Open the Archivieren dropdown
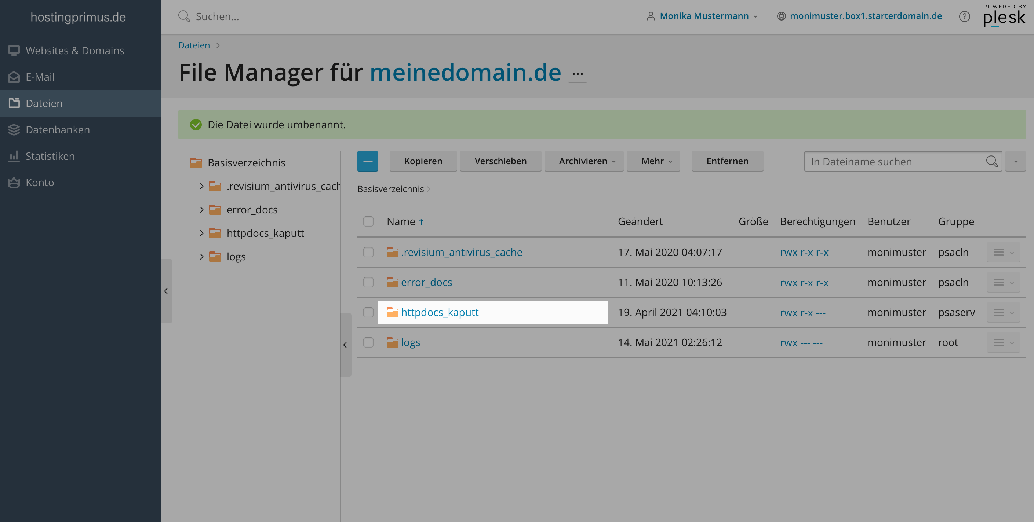Viewport: 1034px width, 522px height. (x=584, y=161)
